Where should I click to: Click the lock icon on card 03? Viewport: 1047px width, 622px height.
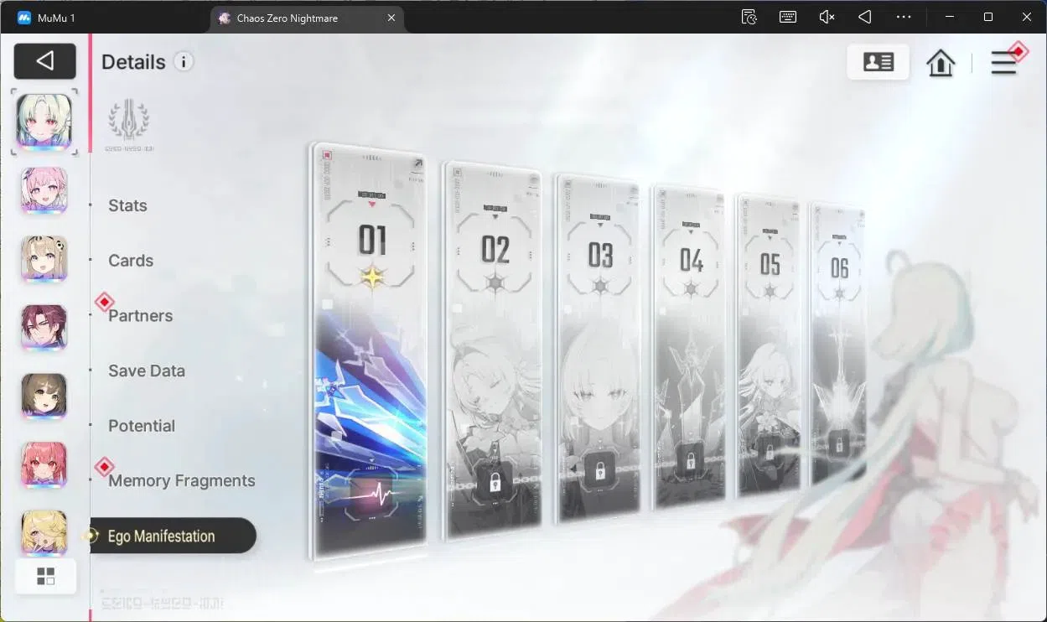[600, 472]
